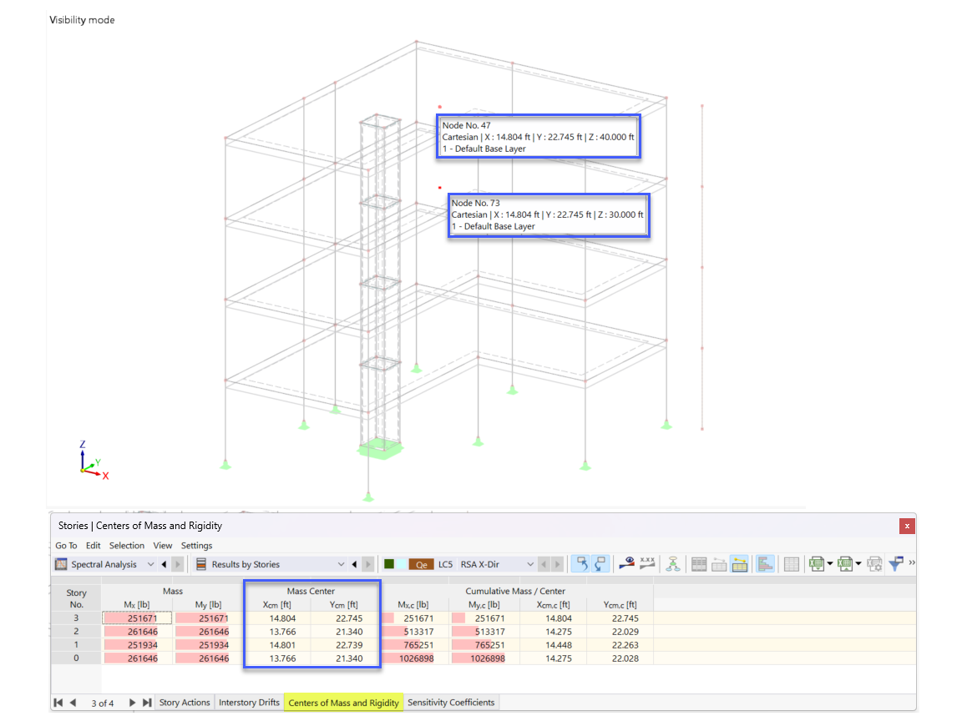Go to previous results table arrow

[355, 564]
